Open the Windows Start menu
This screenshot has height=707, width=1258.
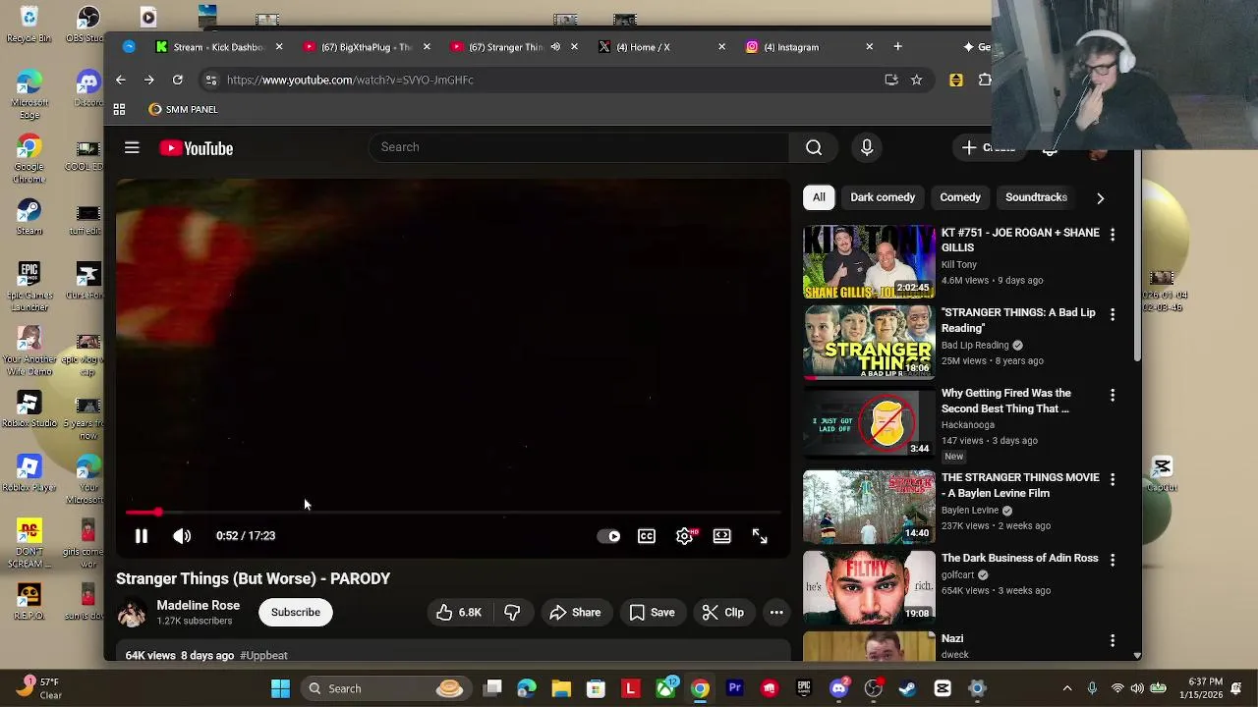(x=280, y=688)
